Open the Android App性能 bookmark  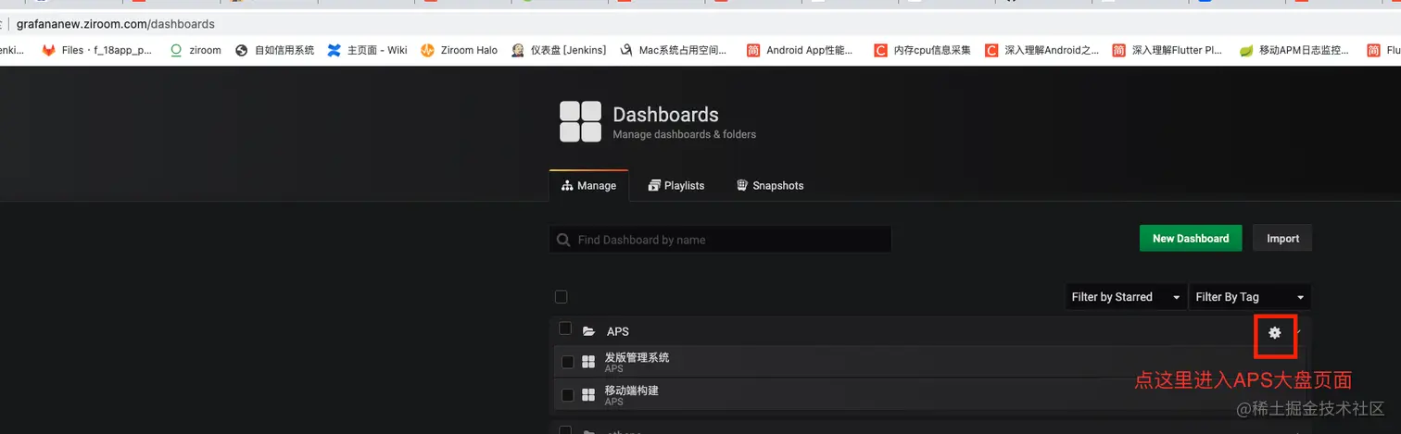pyautogui.click(x=801, y=50)
